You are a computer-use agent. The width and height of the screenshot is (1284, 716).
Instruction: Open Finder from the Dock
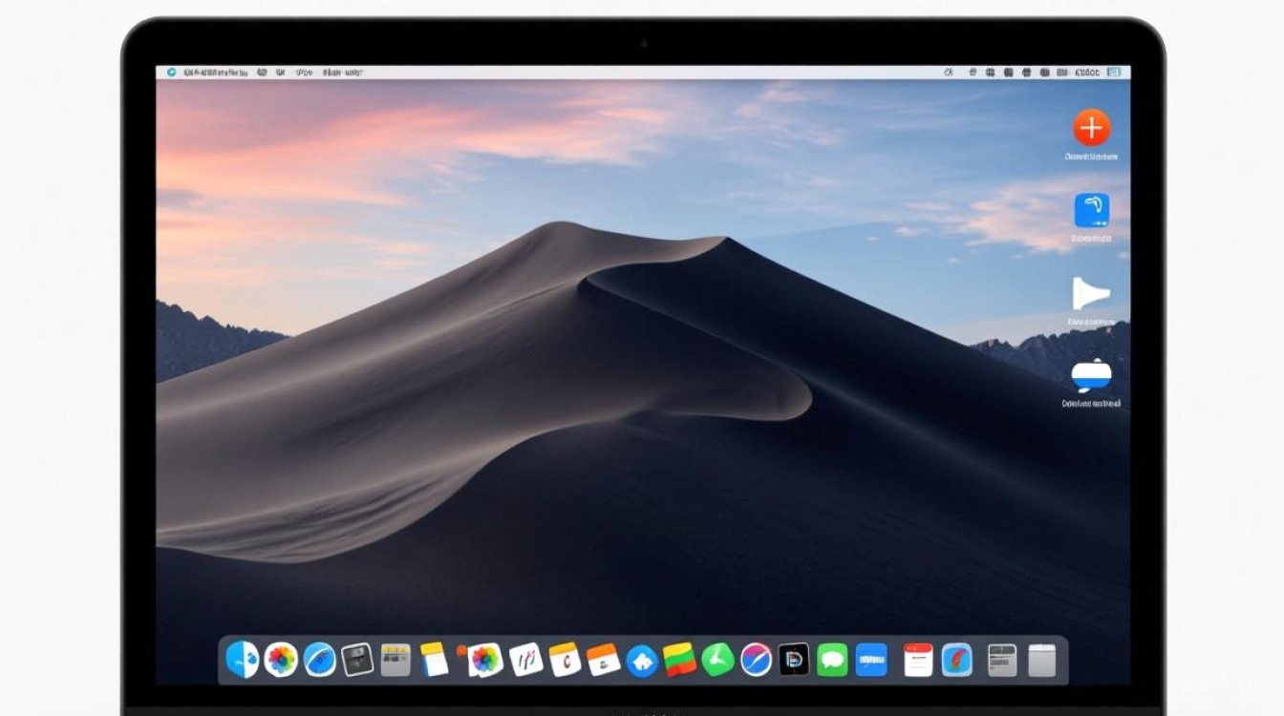tap(242, 660)
